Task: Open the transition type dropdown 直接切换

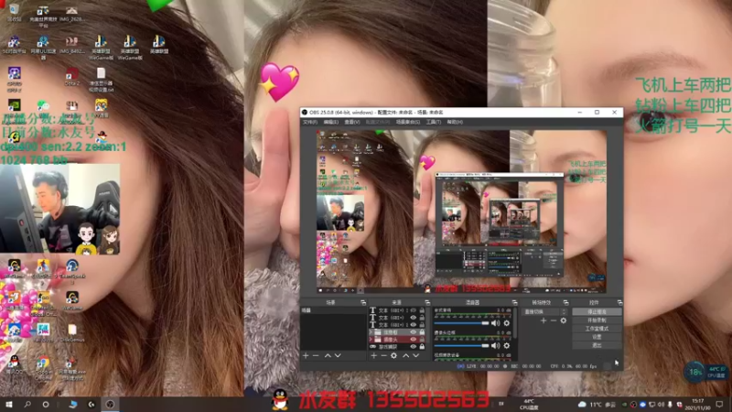Action: tap(544, 311)
